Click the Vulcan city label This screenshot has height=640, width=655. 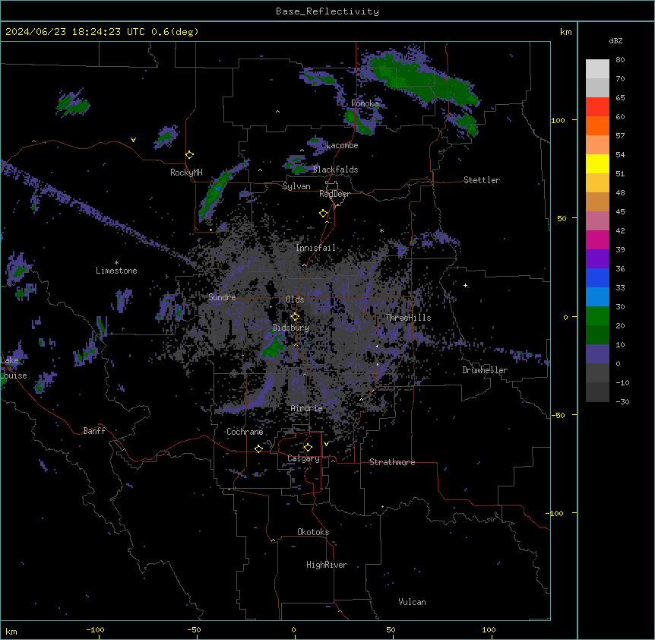click(413, 602)
